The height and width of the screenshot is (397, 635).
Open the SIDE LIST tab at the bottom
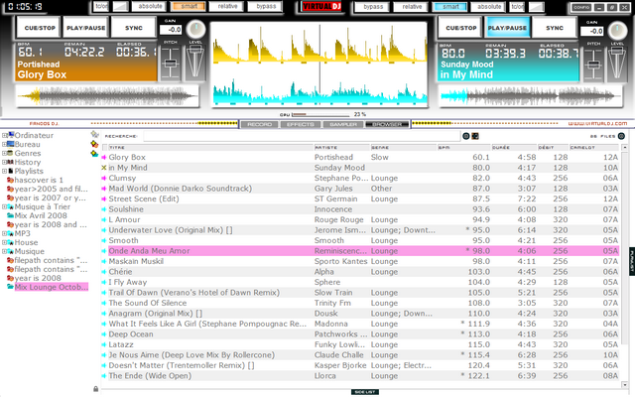click(365, 392)
